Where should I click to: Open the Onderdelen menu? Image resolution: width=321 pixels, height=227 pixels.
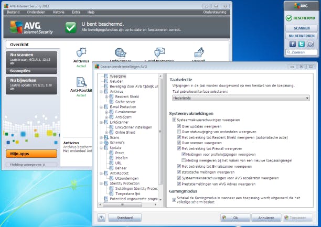pyautogui.click(x=36, y=12)
